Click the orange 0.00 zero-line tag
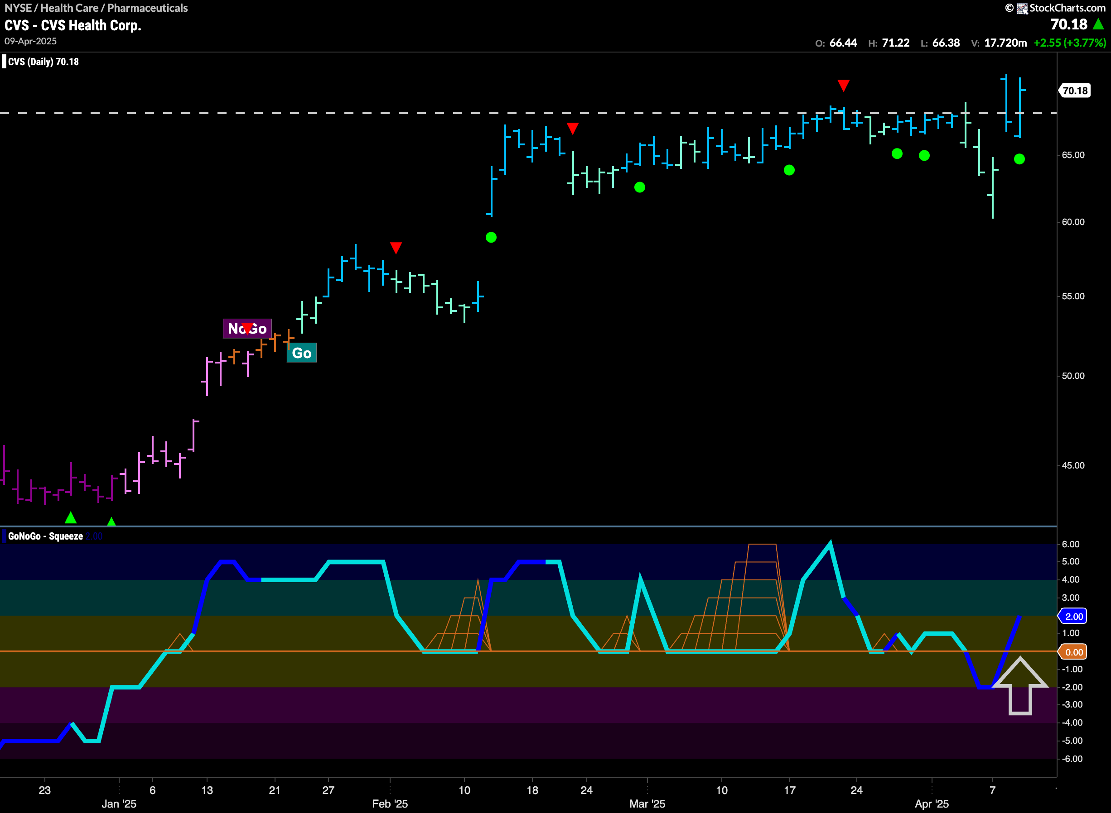1111x813 pixels. pyautogui.click(x=1073, y=652)
